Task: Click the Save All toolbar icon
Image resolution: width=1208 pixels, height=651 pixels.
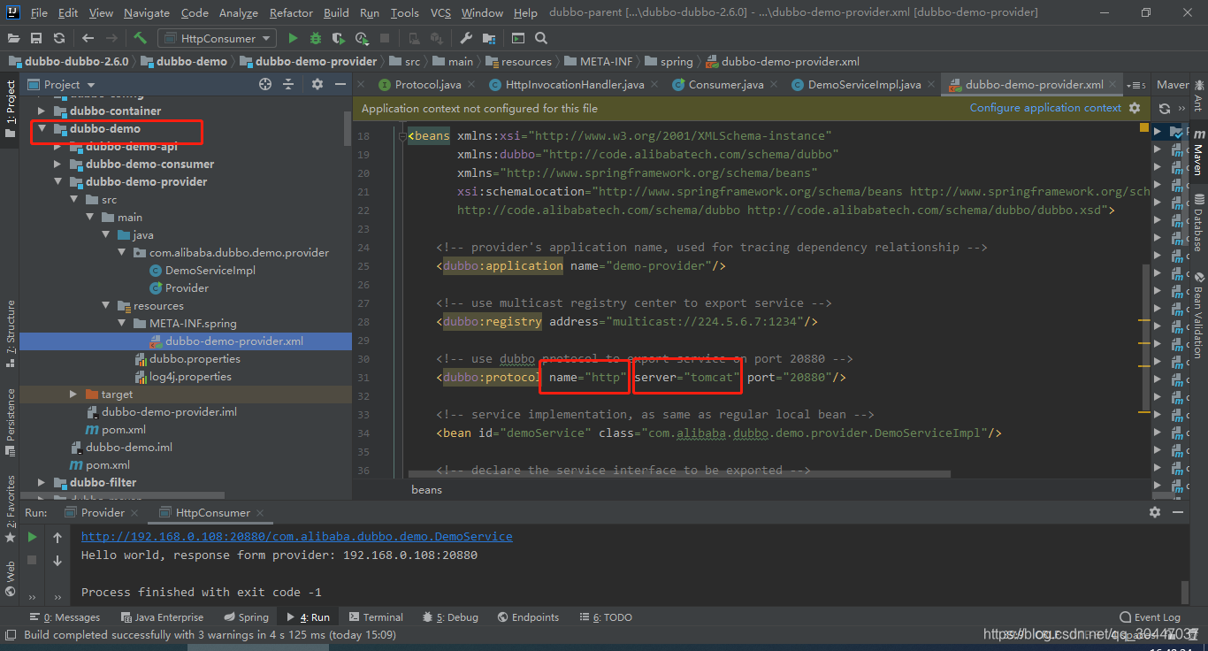Action: (36, 38)
